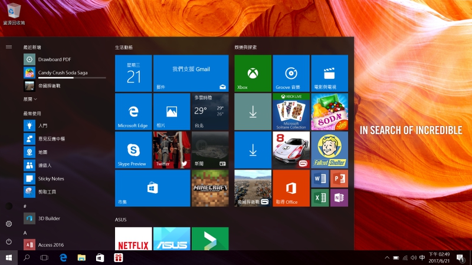Open Groove Music tile
This screenshot has width=472, height=265.
[x=291, y=73]
